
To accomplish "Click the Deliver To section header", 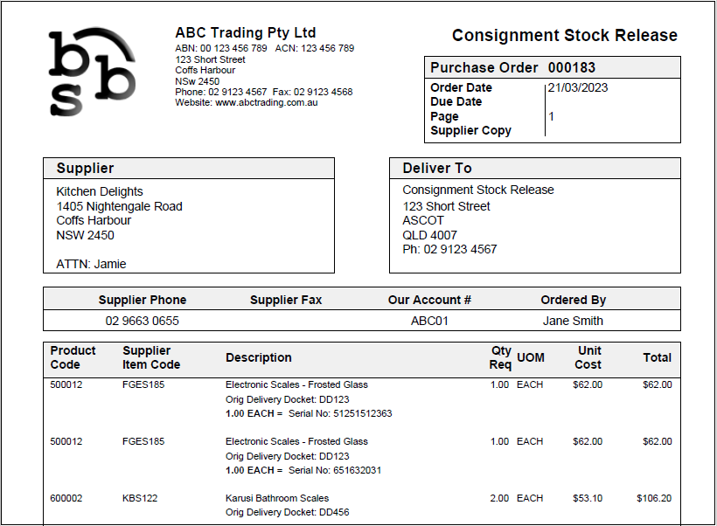I will coord(437,168).
